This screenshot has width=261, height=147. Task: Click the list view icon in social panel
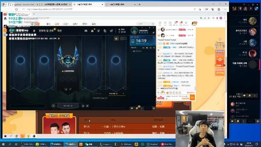(x=150, y=48)
